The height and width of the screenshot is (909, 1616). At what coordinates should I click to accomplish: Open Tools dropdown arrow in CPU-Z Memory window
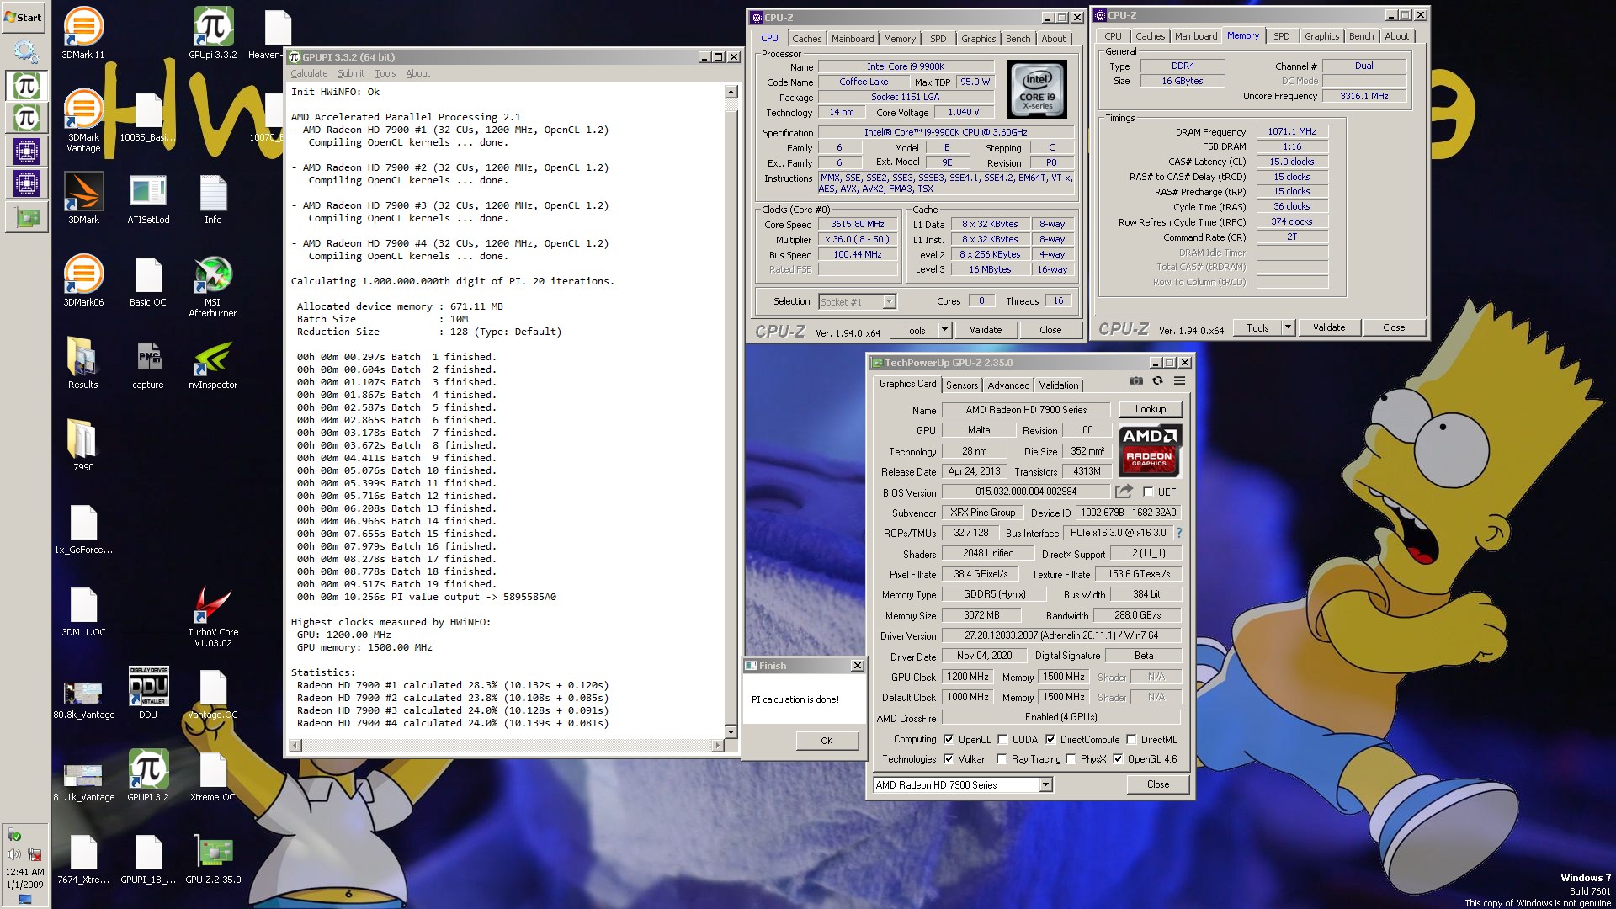pyautogui.click(x=1288, y=327)
